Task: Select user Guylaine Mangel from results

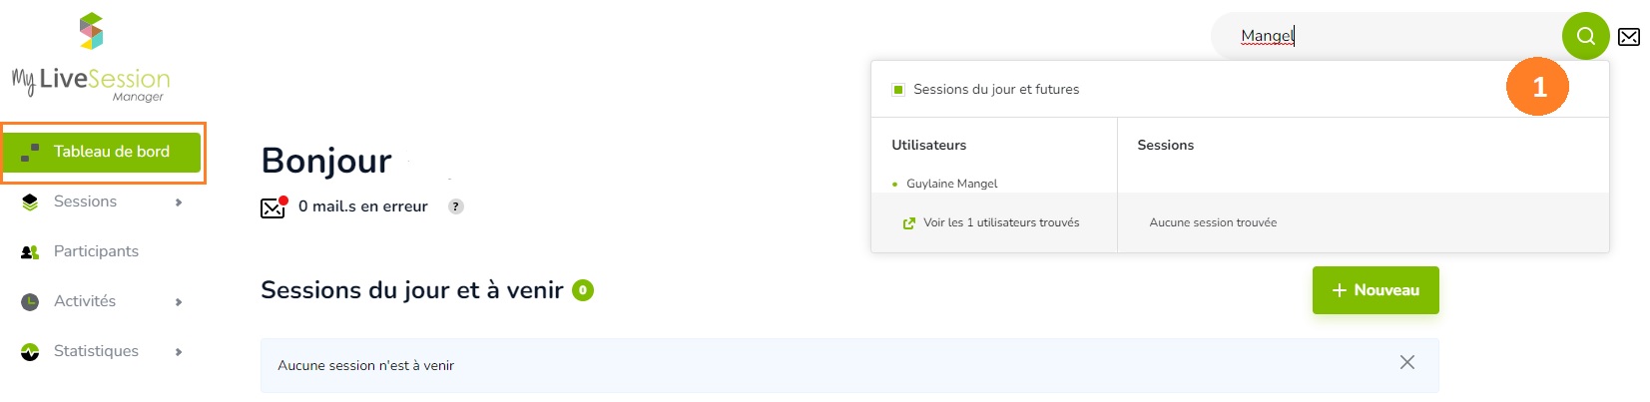Action: point(951,184)
